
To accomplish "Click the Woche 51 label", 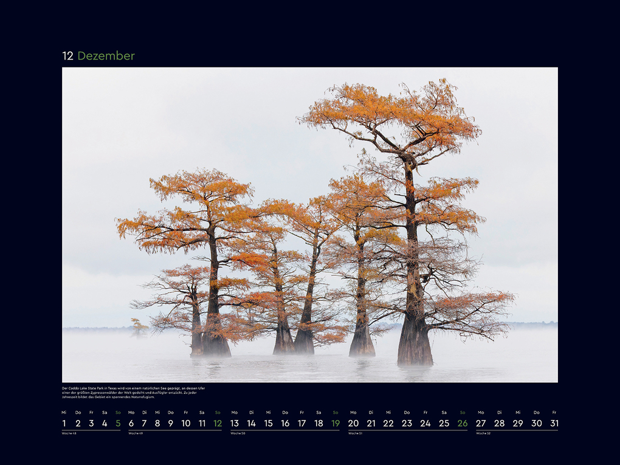I will click(x=355, y=434).
